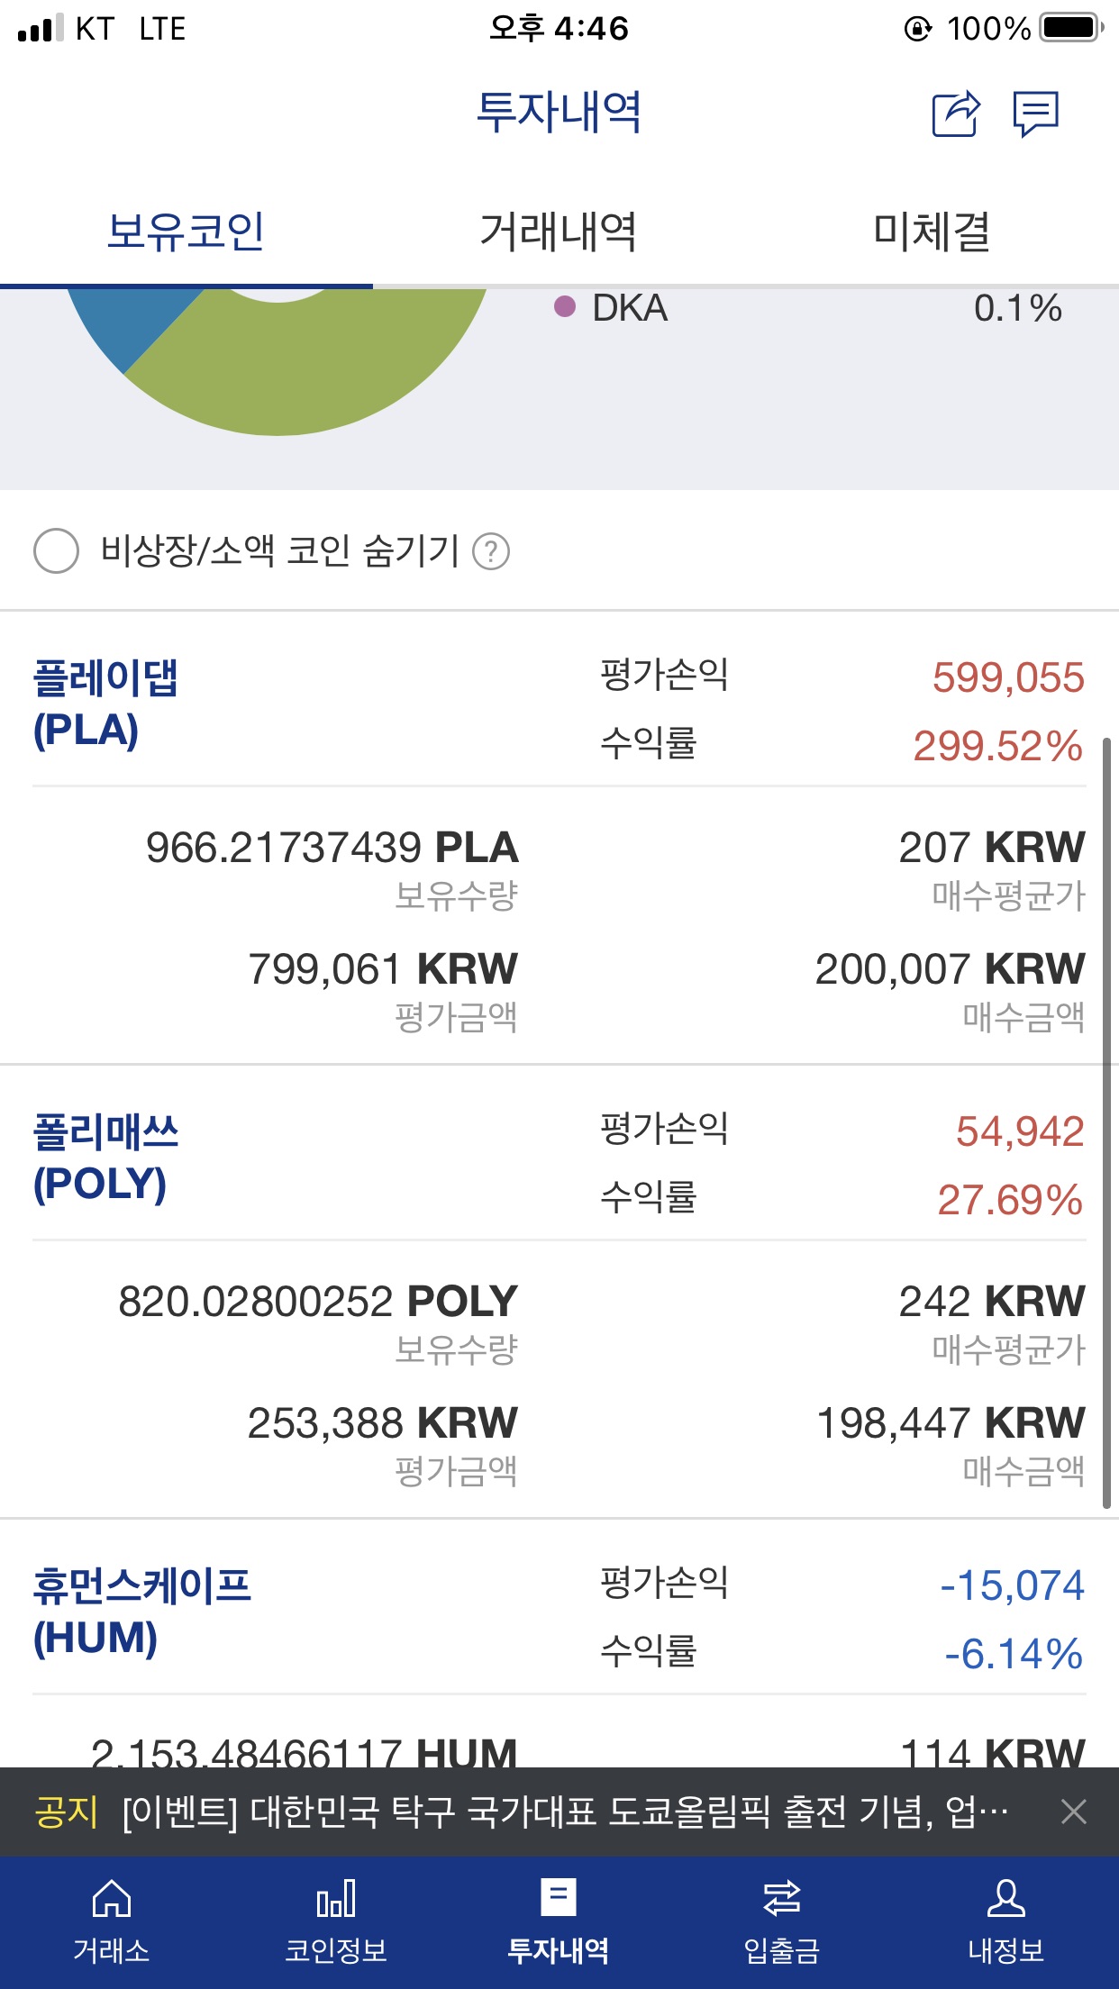Open 입출금 transfer arrows icon
Image resolution: width=1119 pixels, height=1989 pixels.
(781, 1899)
